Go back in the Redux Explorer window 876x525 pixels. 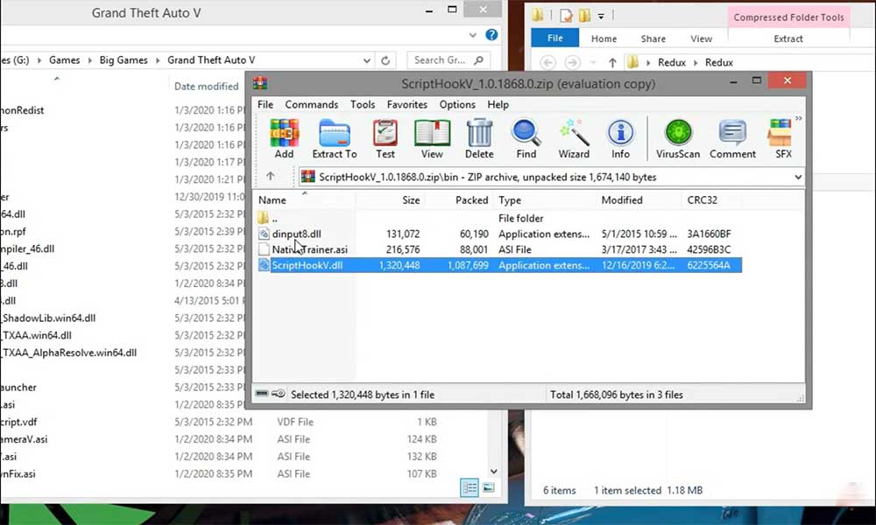tap(548, 62)
